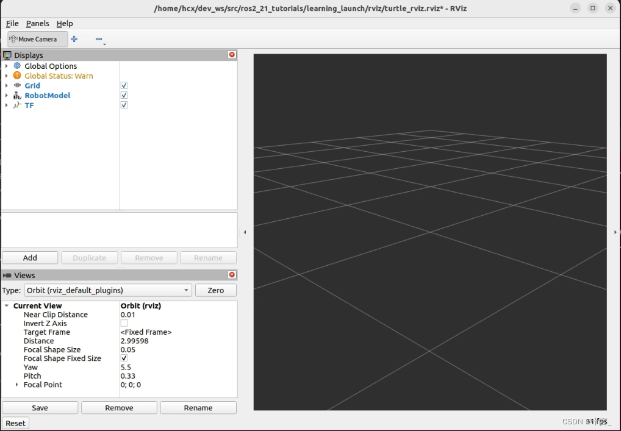Toggle the Grid display checkbox
Viewport: 621px width, 431px height.
coord(124,85)
